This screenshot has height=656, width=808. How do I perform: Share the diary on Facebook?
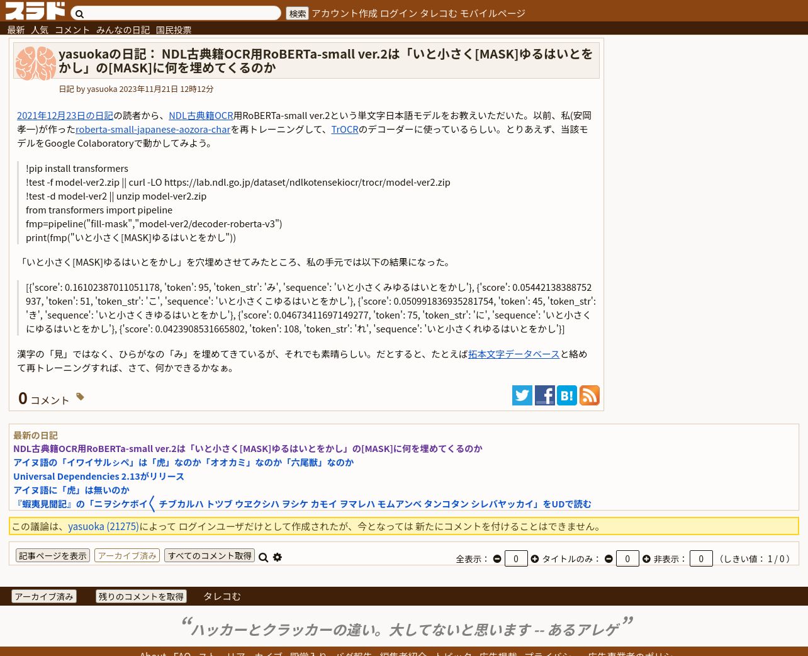tap(545, 395)
